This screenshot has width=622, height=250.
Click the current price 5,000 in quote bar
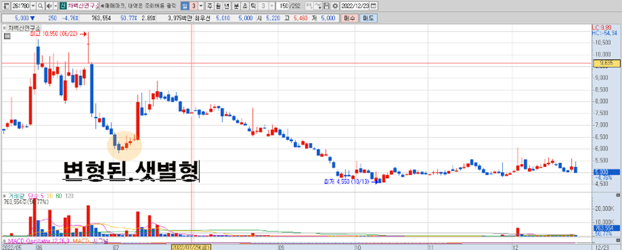click(21, 18)
